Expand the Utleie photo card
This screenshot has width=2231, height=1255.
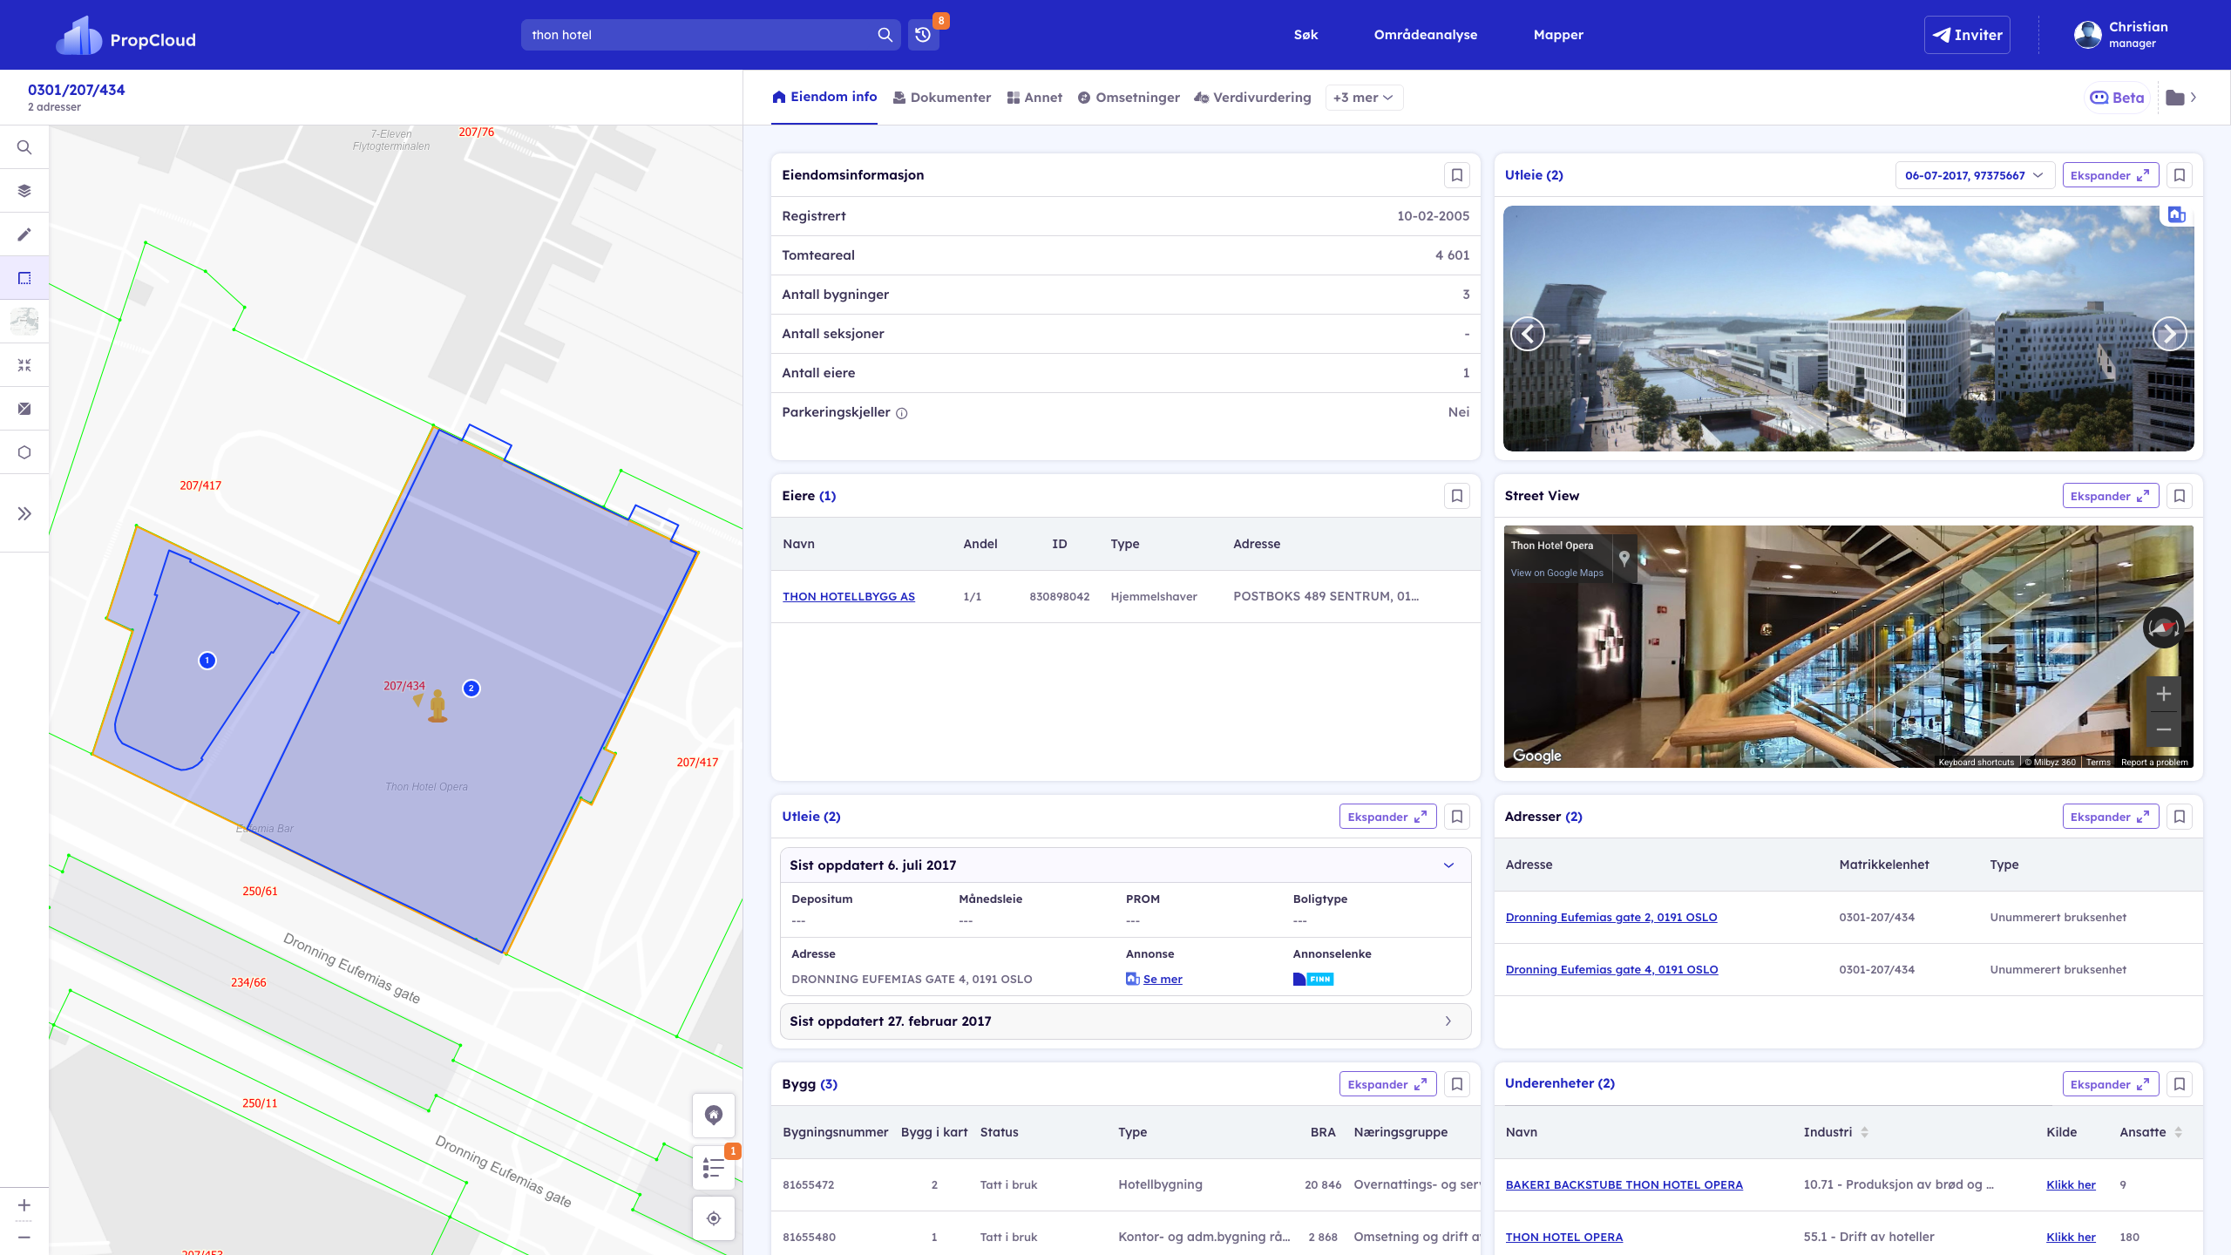pos(2110,175)
